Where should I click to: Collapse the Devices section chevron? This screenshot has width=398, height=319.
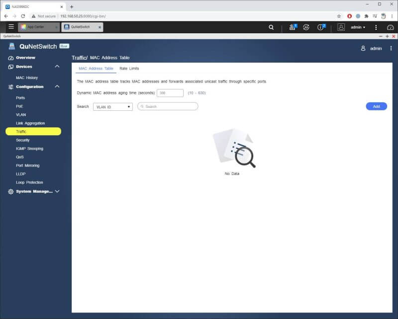[x=57, y=67]
